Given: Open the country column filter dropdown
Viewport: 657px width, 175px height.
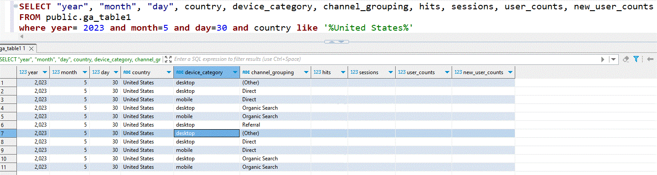Looking at the screenshot, I should [169, 72].
